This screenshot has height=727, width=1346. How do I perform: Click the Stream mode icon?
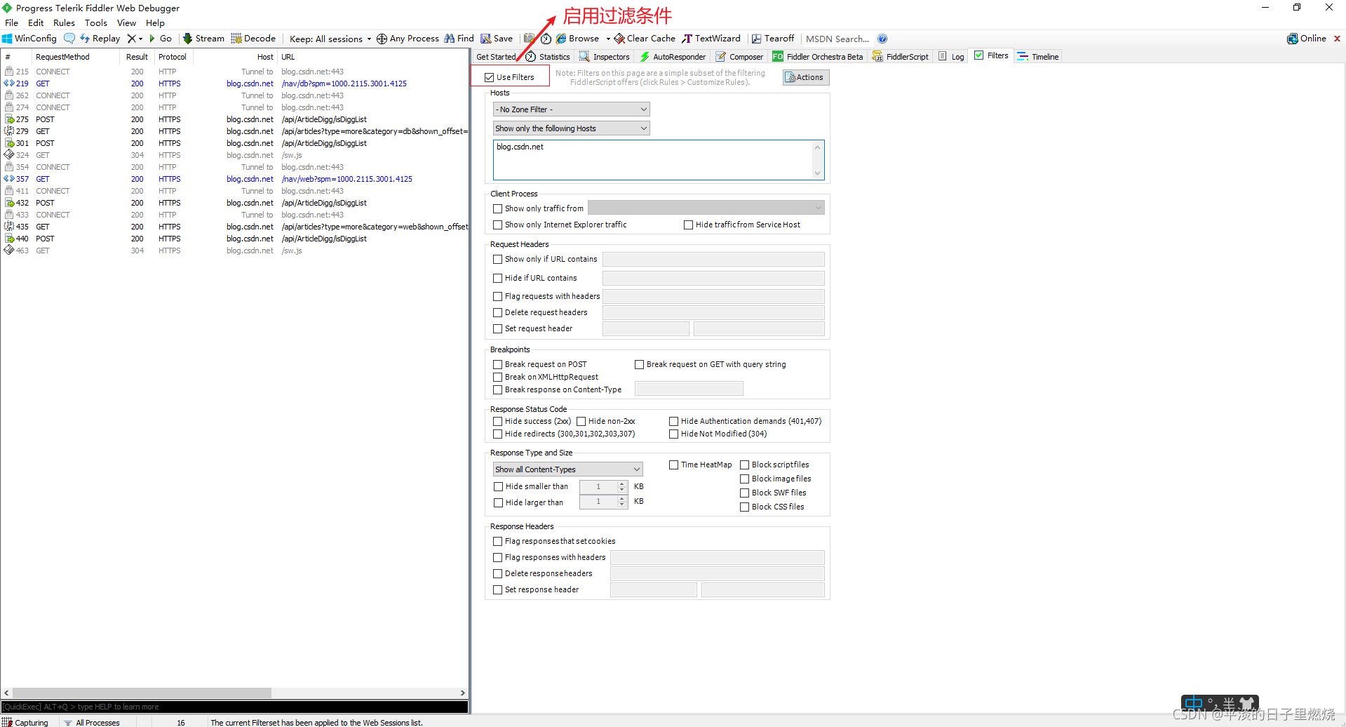[x=187, y=39]
